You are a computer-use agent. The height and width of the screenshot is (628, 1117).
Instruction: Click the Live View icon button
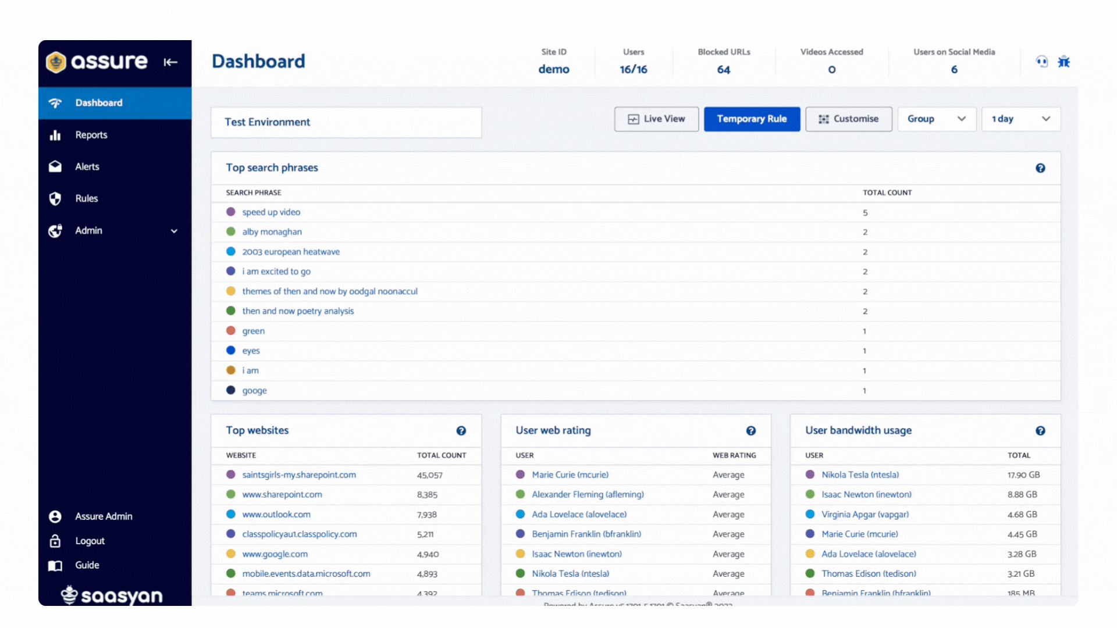(x=656, y=119)
